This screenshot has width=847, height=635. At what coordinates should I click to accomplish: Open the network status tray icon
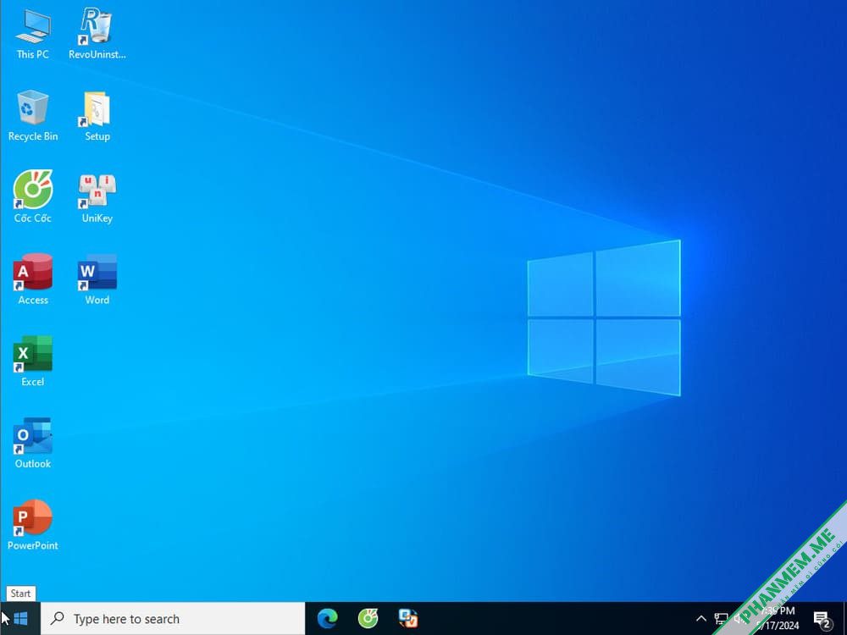point(721,619)
